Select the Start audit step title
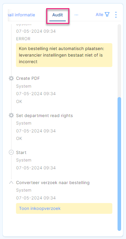The image size is (126, 239). click(x=21, y=152)
